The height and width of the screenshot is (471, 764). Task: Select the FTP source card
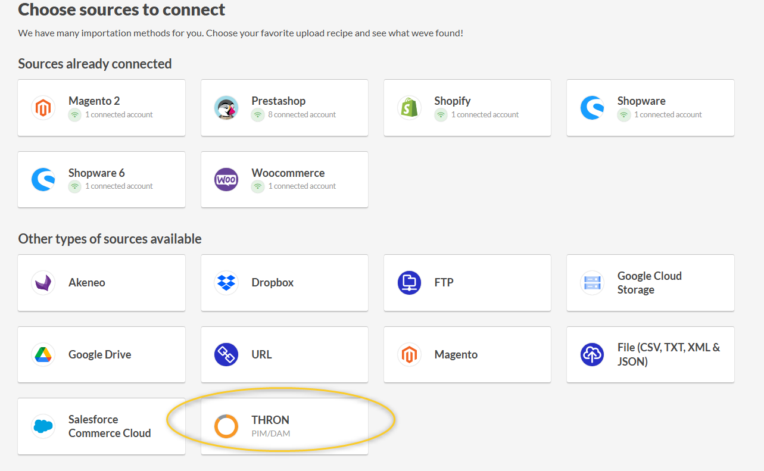click(467, 283)
